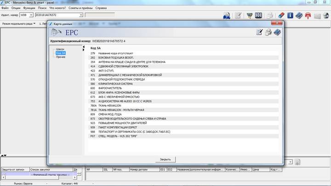This screenshot has width=331, height=186.
Task: Click the greyed envelope icon in main toolbar
Action: tap(317, 16)
